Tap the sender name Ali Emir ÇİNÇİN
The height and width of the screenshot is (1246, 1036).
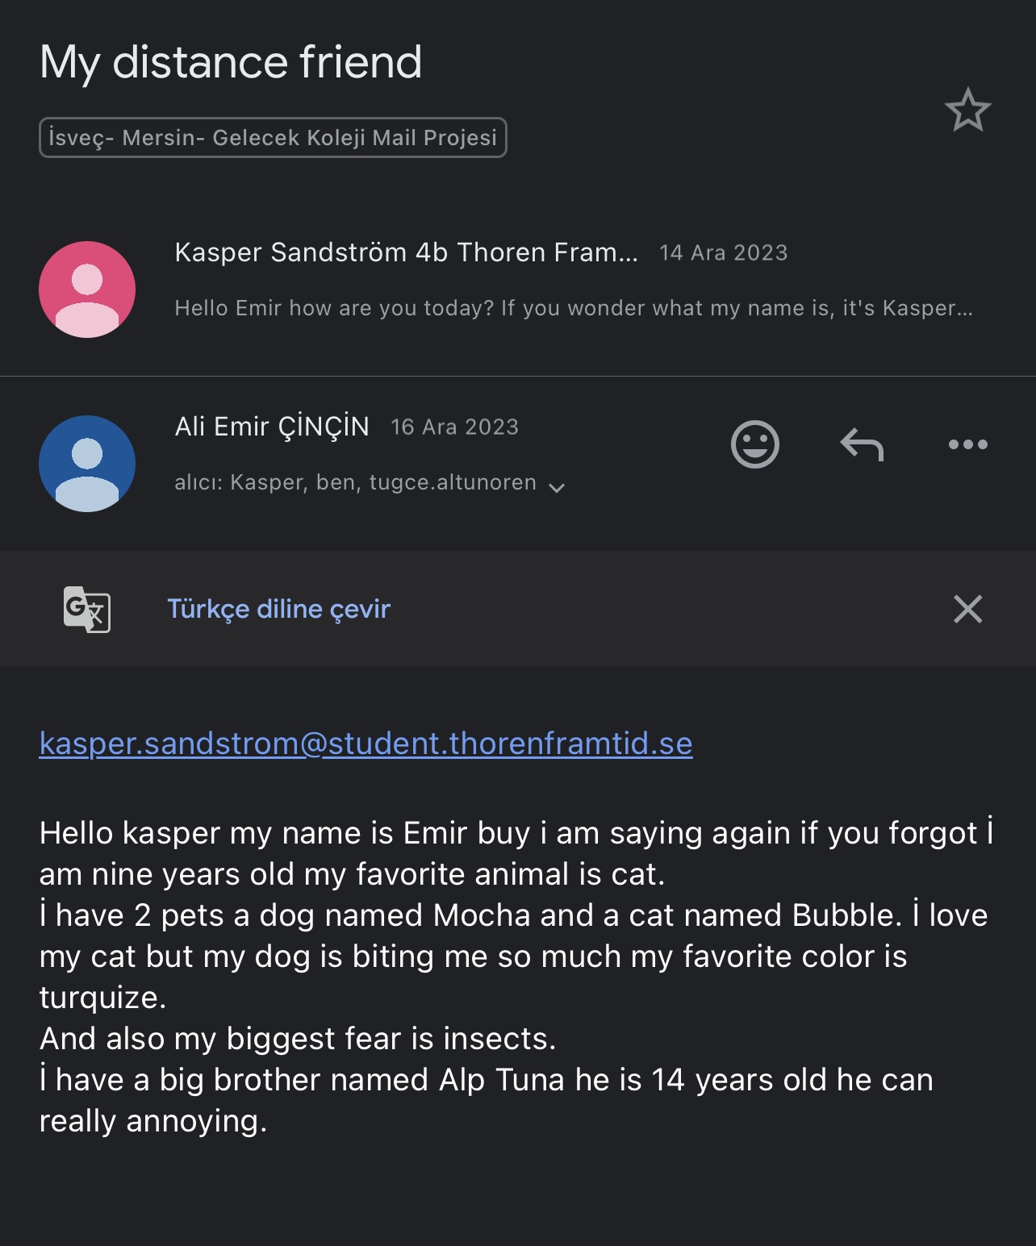(272, 427)
